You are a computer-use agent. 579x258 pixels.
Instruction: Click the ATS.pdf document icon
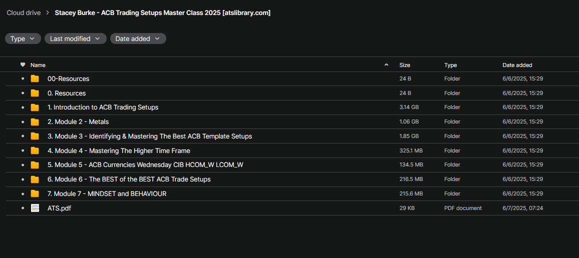coord(35,208)
